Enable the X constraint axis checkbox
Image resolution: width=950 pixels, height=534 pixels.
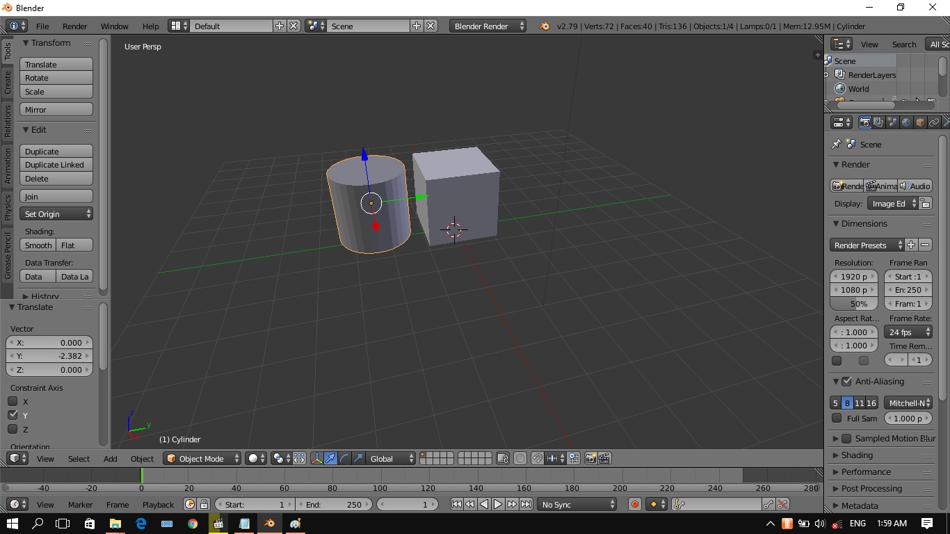[12, 401]
